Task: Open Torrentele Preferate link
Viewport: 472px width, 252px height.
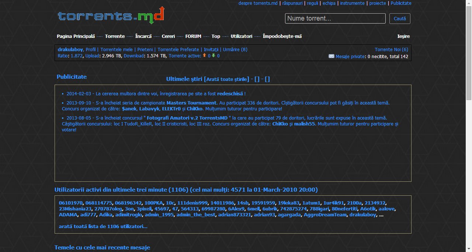Action: point(178,50)
